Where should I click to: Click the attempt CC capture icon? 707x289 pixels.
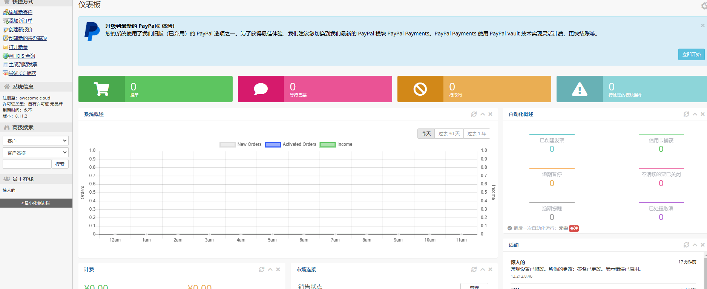click(6, 73)
